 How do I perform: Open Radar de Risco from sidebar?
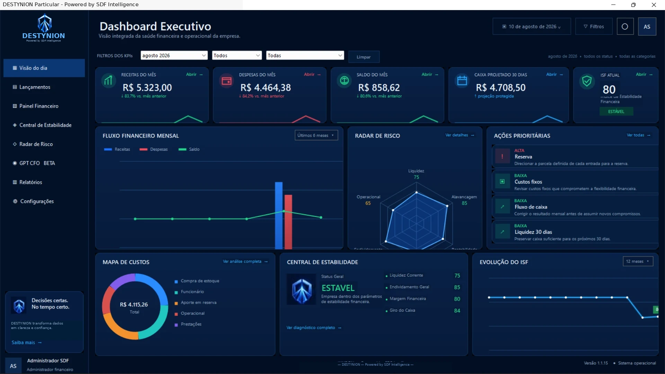point(44,144)
